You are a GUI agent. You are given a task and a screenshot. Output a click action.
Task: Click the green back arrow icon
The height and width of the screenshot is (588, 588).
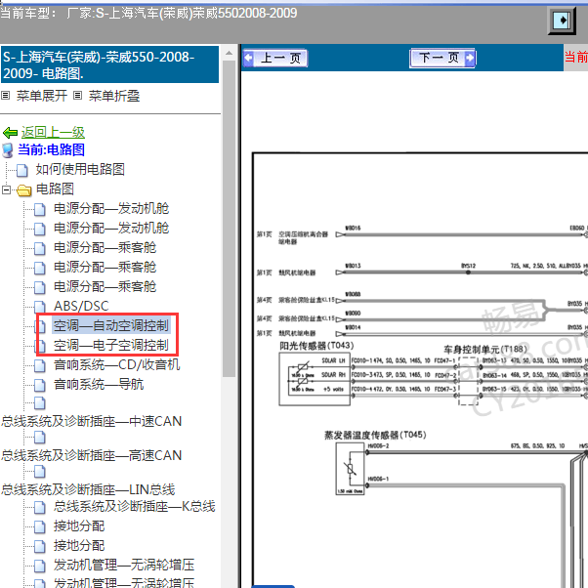[x=10, y=133]
